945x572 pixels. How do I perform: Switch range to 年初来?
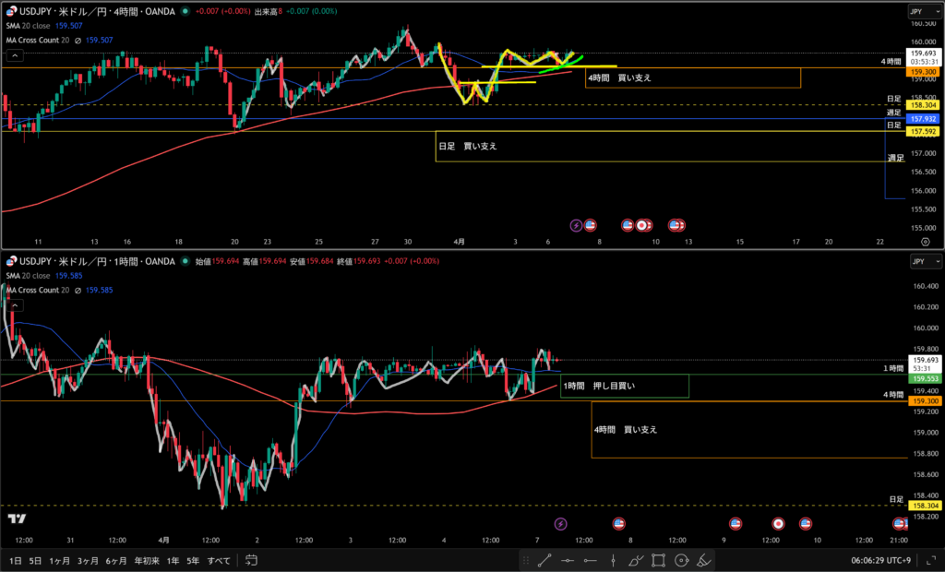(145, 560)
